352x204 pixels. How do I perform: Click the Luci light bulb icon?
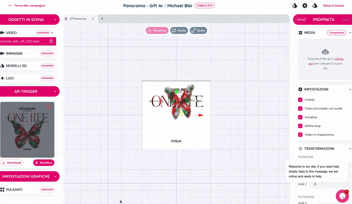pyautogui.click(x=3, y=78)
